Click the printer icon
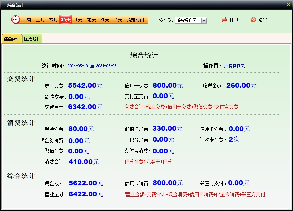Viewport: 293px width, 211px height. (224, 20)
